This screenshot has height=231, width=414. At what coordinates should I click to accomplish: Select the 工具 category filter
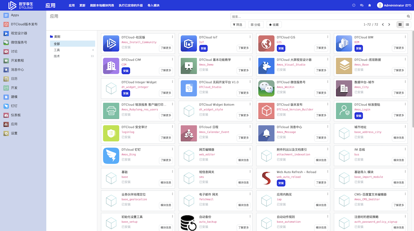tap(57, 50)
